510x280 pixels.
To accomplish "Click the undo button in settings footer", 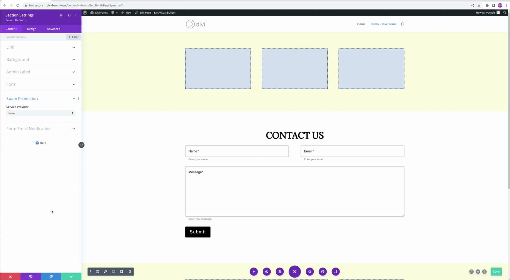I will [31, 276].
